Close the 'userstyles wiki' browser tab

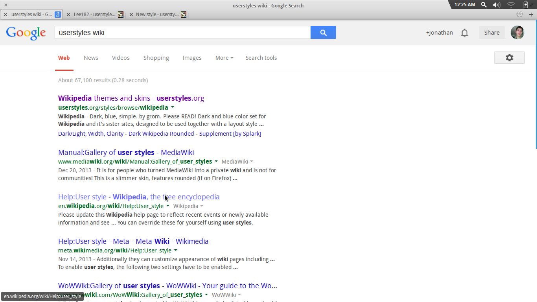[x=6, y=15]
